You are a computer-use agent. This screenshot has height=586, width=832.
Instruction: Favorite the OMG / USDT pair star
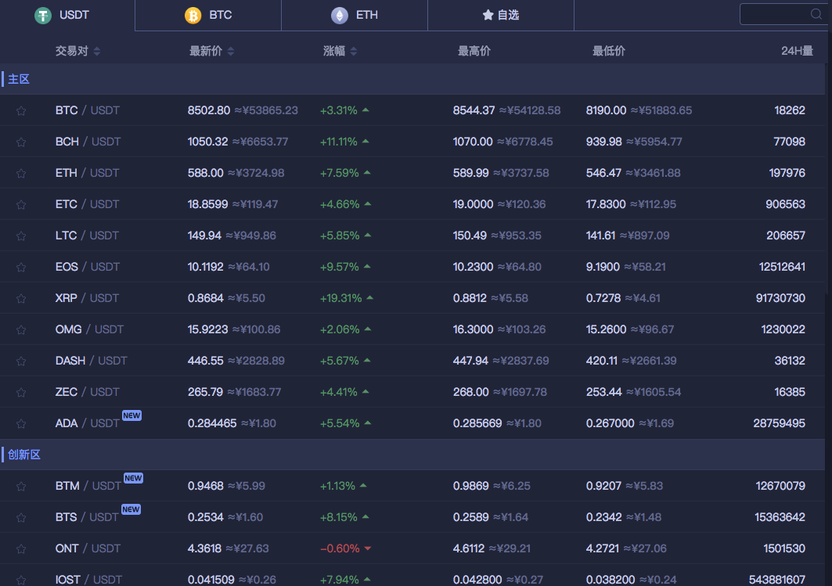point(21,330)
